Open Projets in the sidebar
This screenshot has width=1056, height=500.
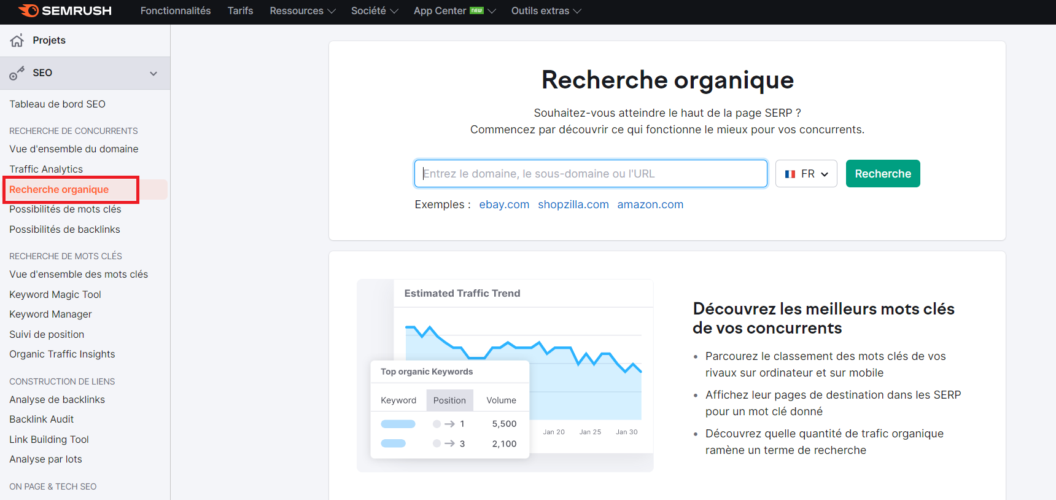(49, 41)
